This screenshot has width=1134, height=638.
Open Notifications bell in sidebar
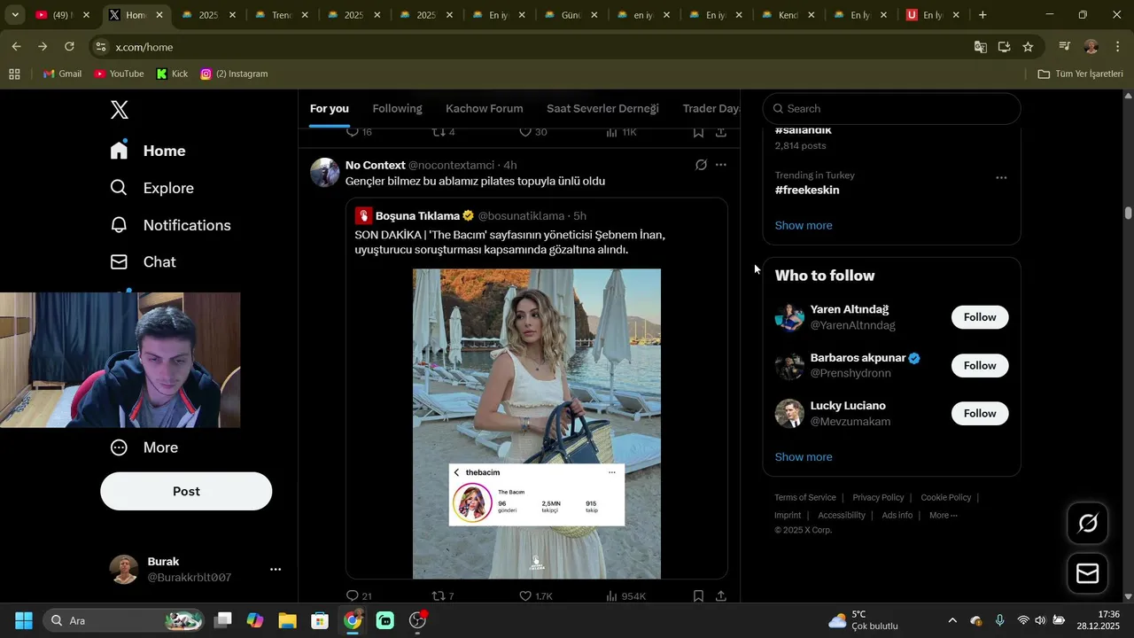[x=119, y=225]
